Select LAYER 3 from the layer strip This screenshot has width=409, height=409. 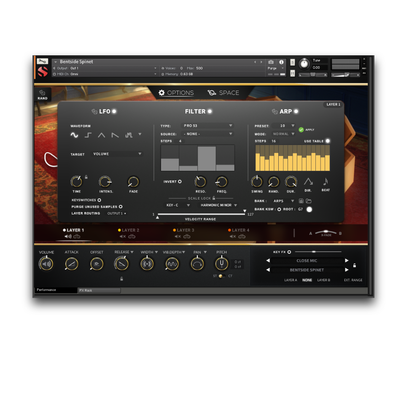point(184,230)
